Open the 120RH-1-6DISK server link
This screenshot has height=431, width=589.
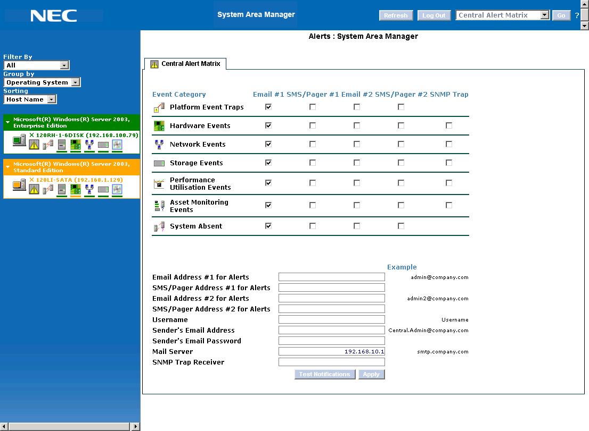pos(87,136)
